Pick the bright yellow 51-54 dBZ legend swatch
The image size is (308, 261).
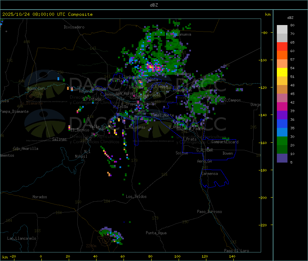[282, 72]
